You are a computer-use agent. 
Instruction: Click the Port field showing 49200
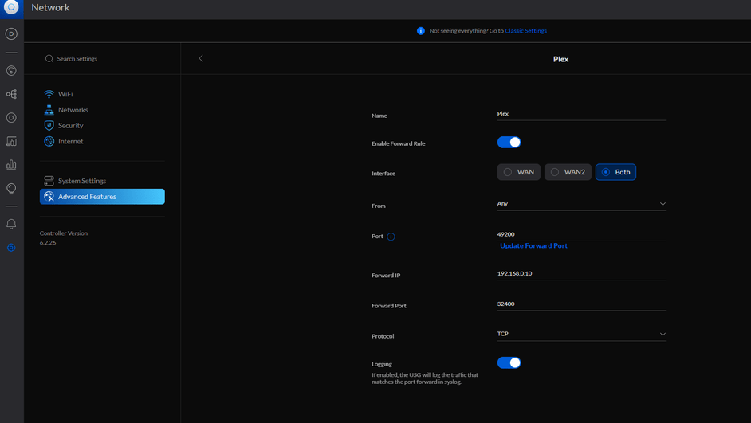(x=581, y=234)
